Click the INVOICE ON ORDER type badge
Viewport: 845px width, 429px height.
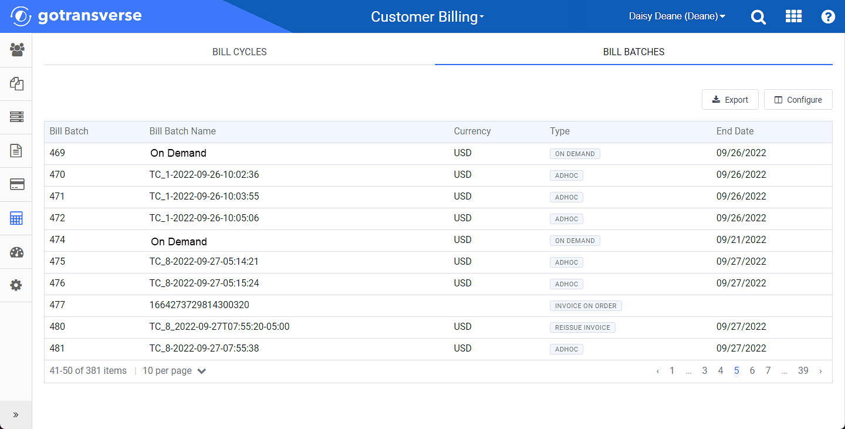click(586, 306)
